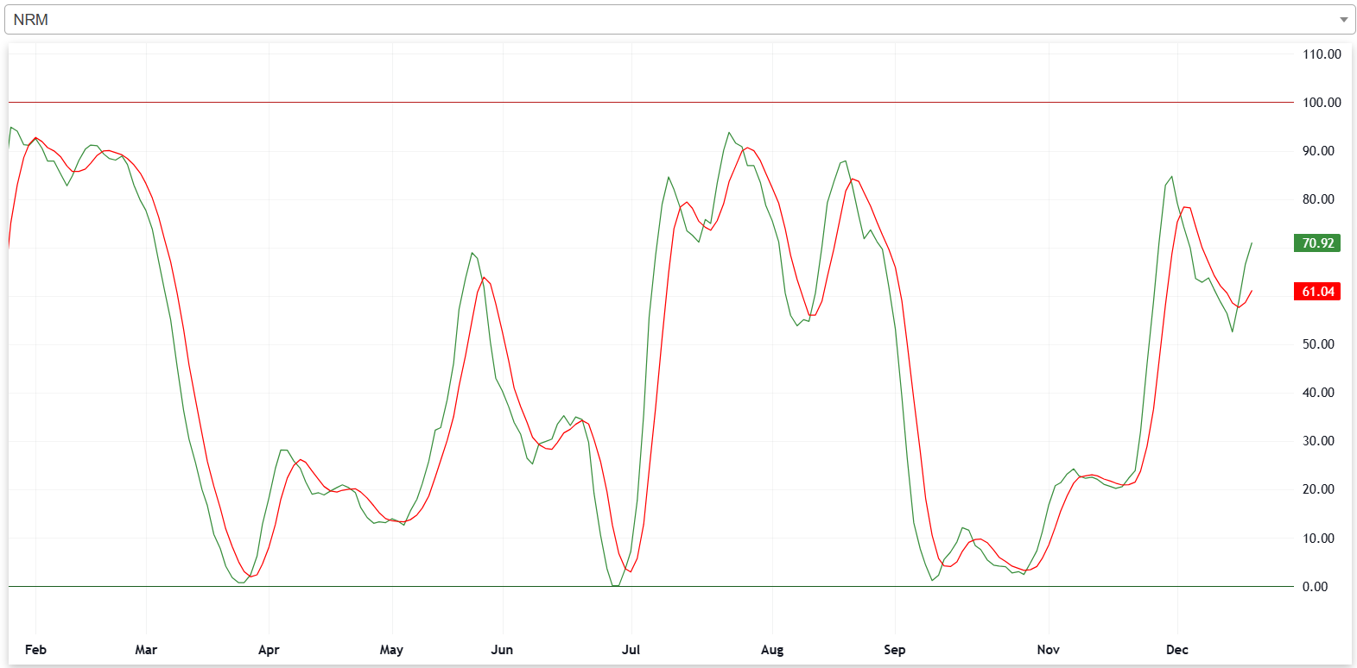Click the green 70.92 value badge
The height and width of the screenshot is (668, 1357).
click(1317, 243)
